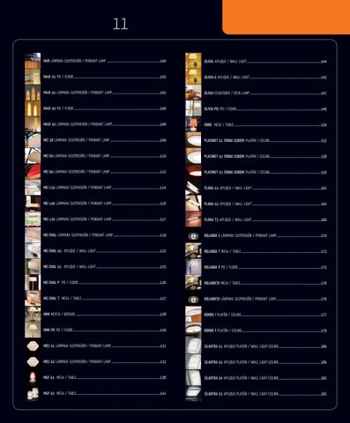Click the MUF 01 table lamp thumbnail
Viewport: 350px width, 423px height.
pyautogui.click(x=33, y=377)
